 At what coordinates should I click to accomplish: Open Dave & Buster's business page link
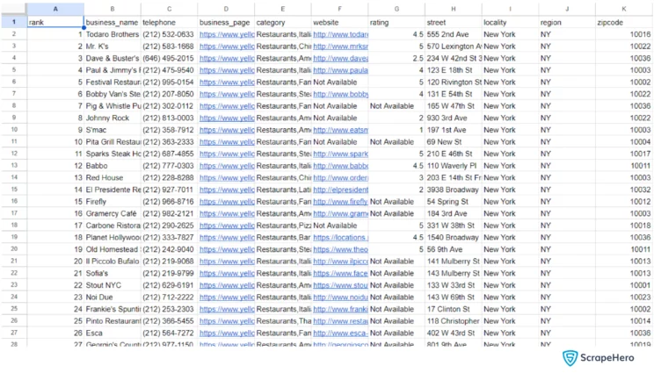coord(227,58)
